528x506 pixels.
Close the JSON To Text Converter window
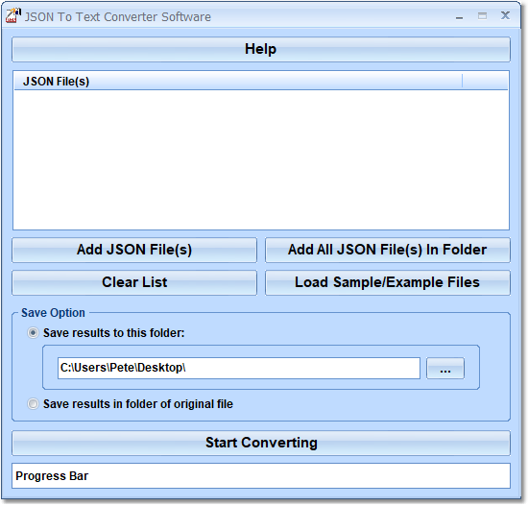(x=505, y=15)
